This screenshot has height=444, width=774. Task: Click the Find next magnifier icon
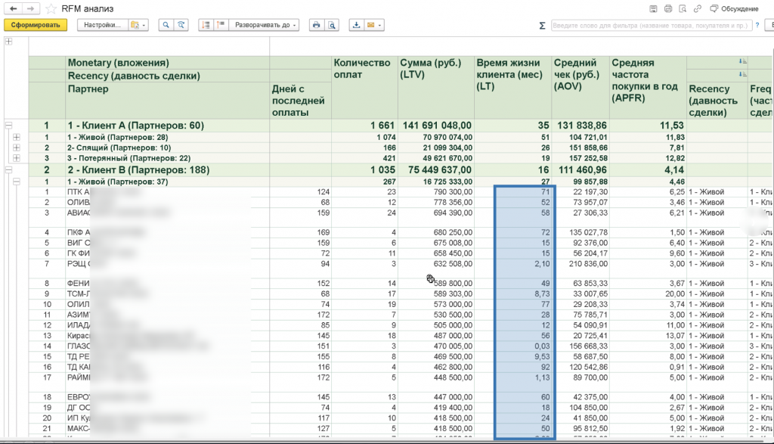coord(181,25)
